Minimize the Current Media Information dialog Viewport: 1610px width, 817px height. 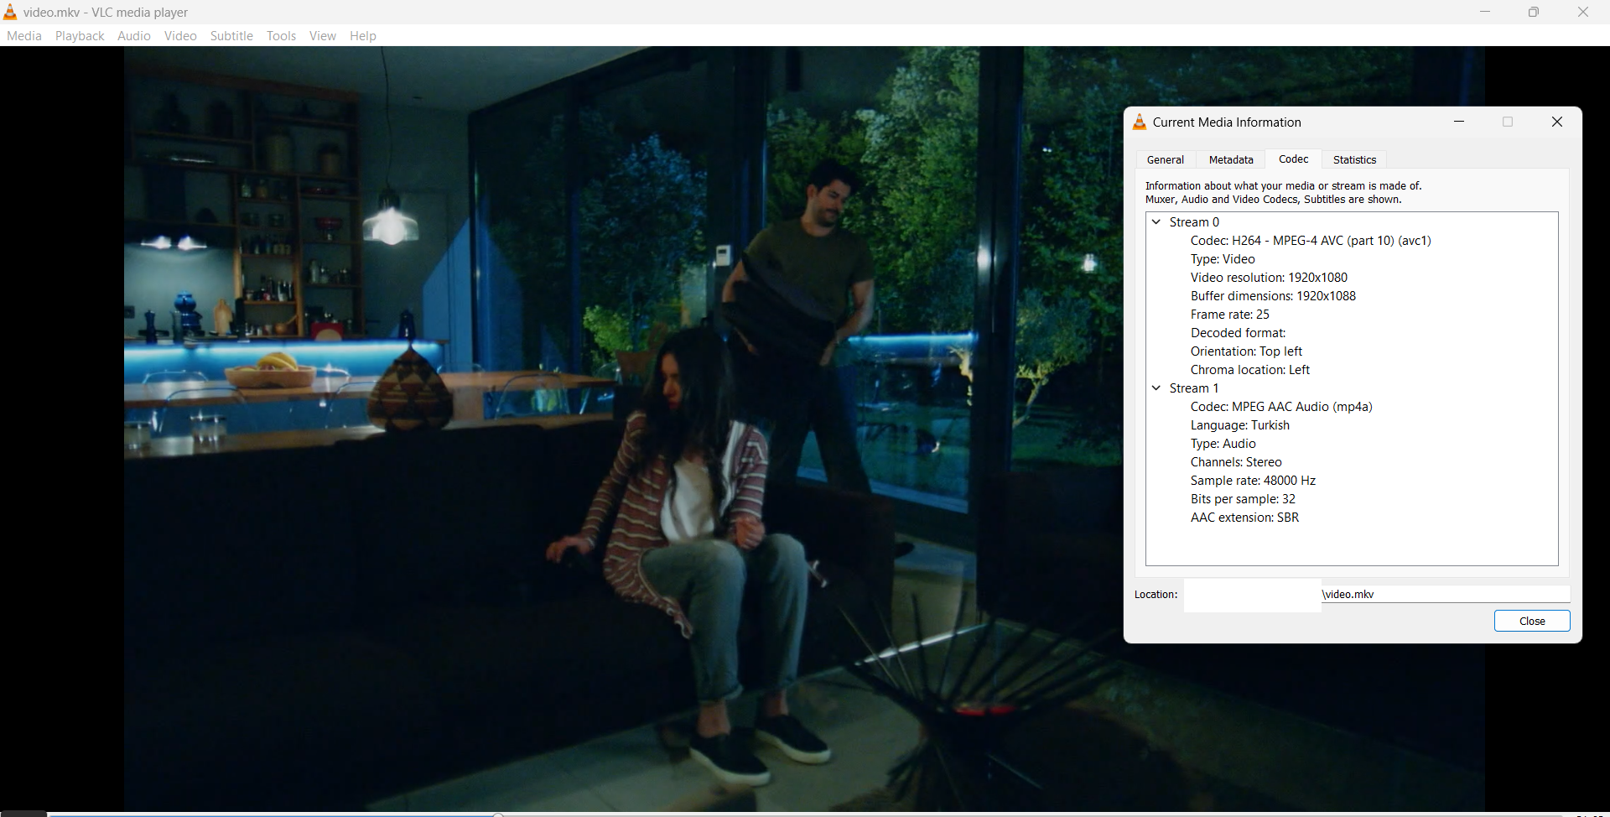point(1459,122)
